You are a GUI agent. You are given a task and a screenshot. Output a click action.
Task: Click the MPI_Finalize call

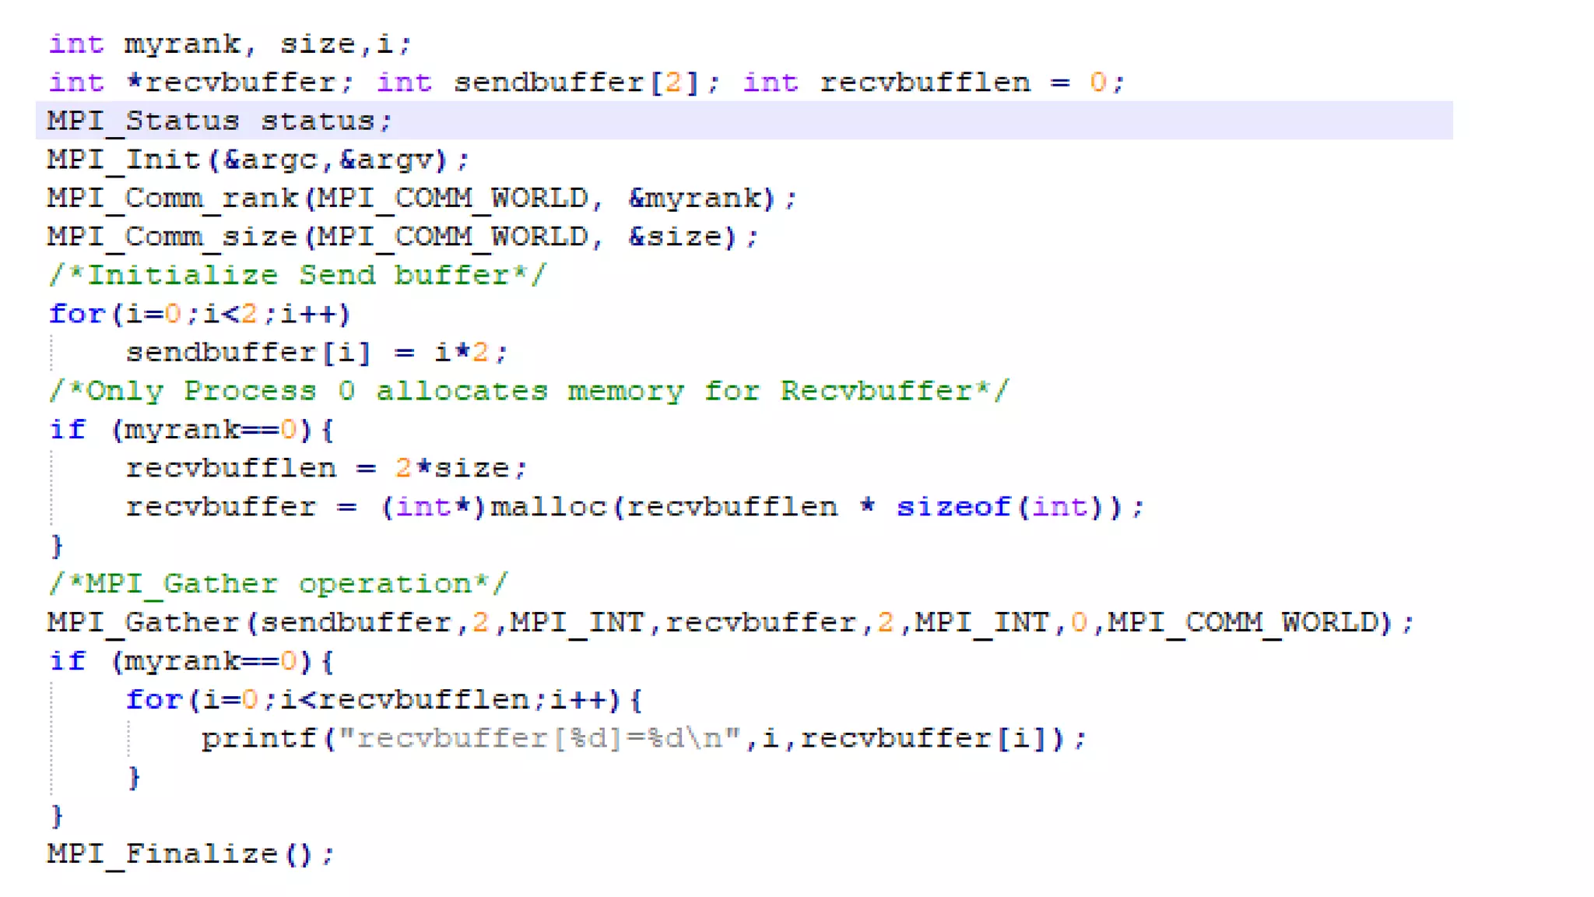(x=190, y=854)
